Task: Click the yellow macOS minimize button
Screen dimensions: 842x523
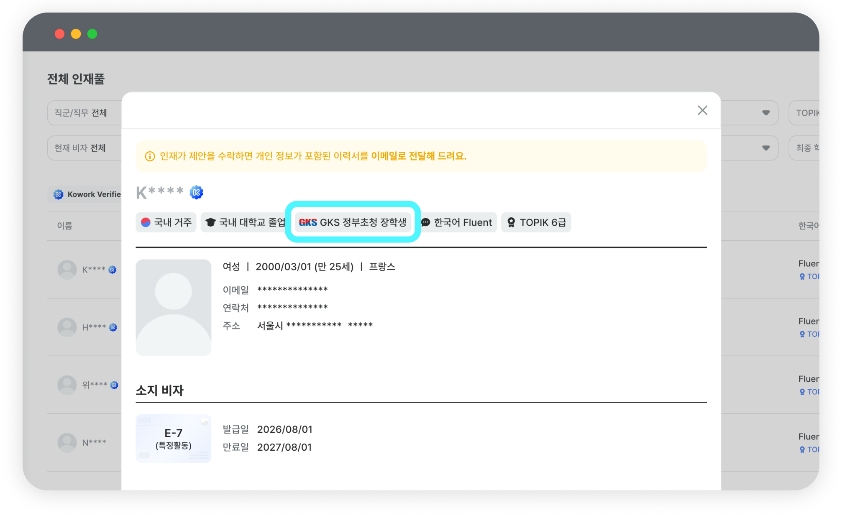Action: pos(76,34)
